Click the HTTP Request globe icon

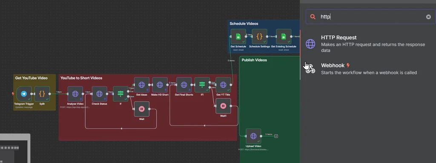pyautogui.click(x=310, y=44)
